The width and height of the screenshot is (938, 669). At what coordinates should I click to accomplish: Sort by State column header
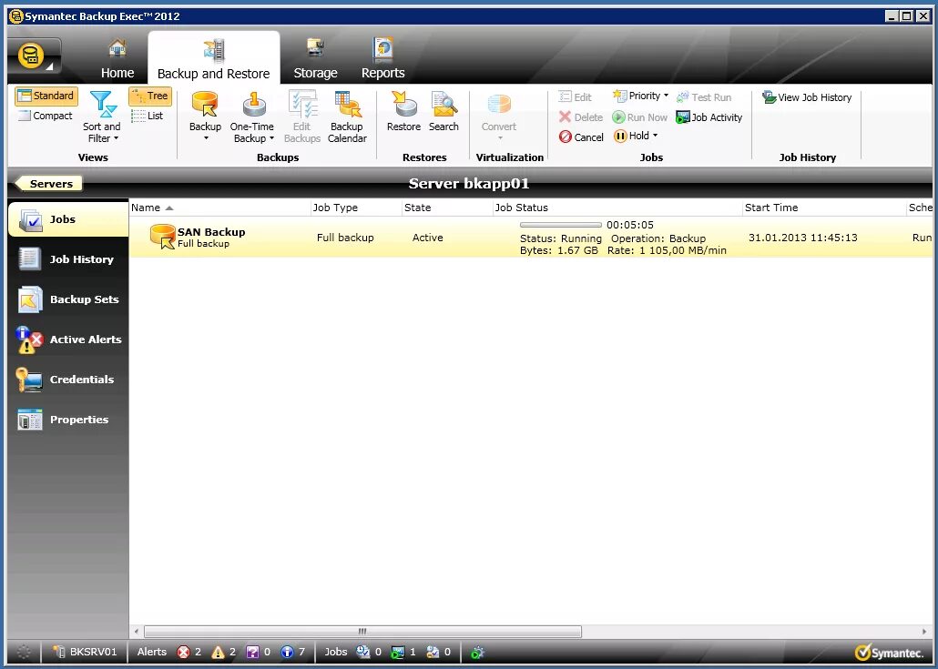447,208
